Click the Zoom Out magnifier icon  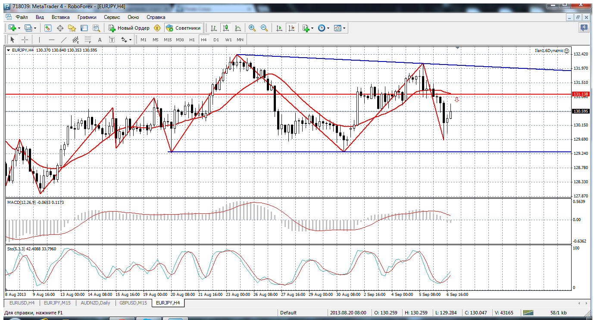(264, 28)
